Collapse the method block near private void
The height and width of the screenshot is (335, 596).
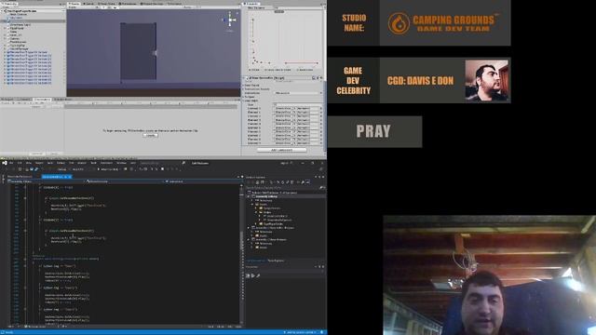tap(25, 259)
